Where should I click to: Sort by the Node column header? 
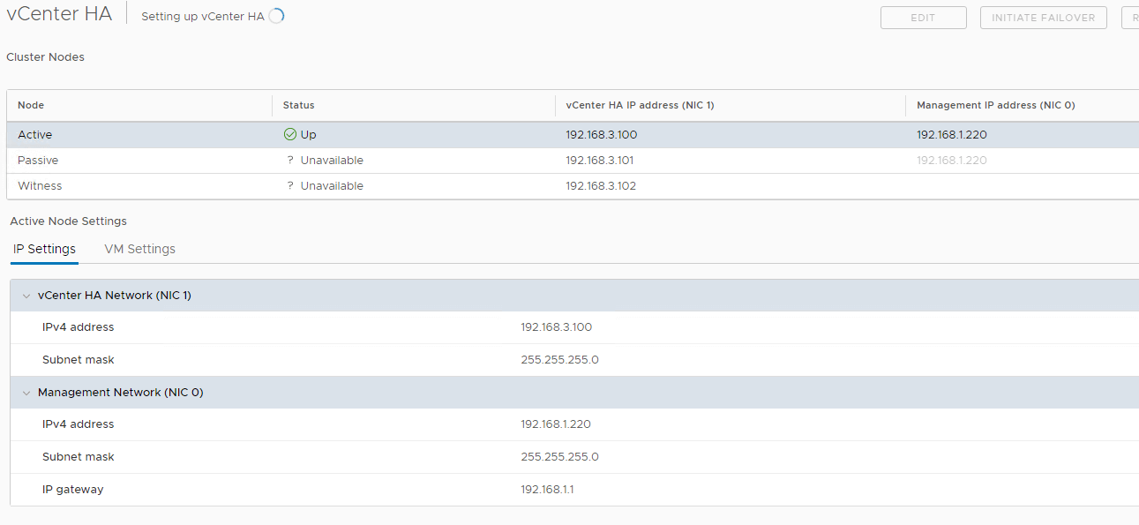click(x=31, y=105)
